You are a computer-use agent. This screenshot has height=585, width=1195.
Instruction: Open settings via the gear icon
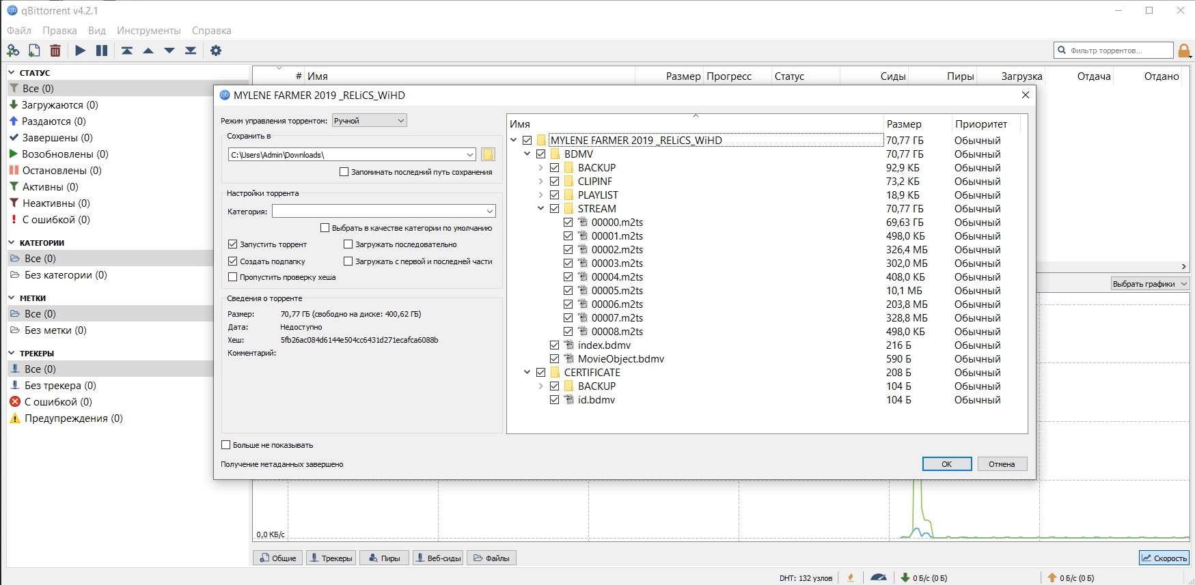(216, 51)
